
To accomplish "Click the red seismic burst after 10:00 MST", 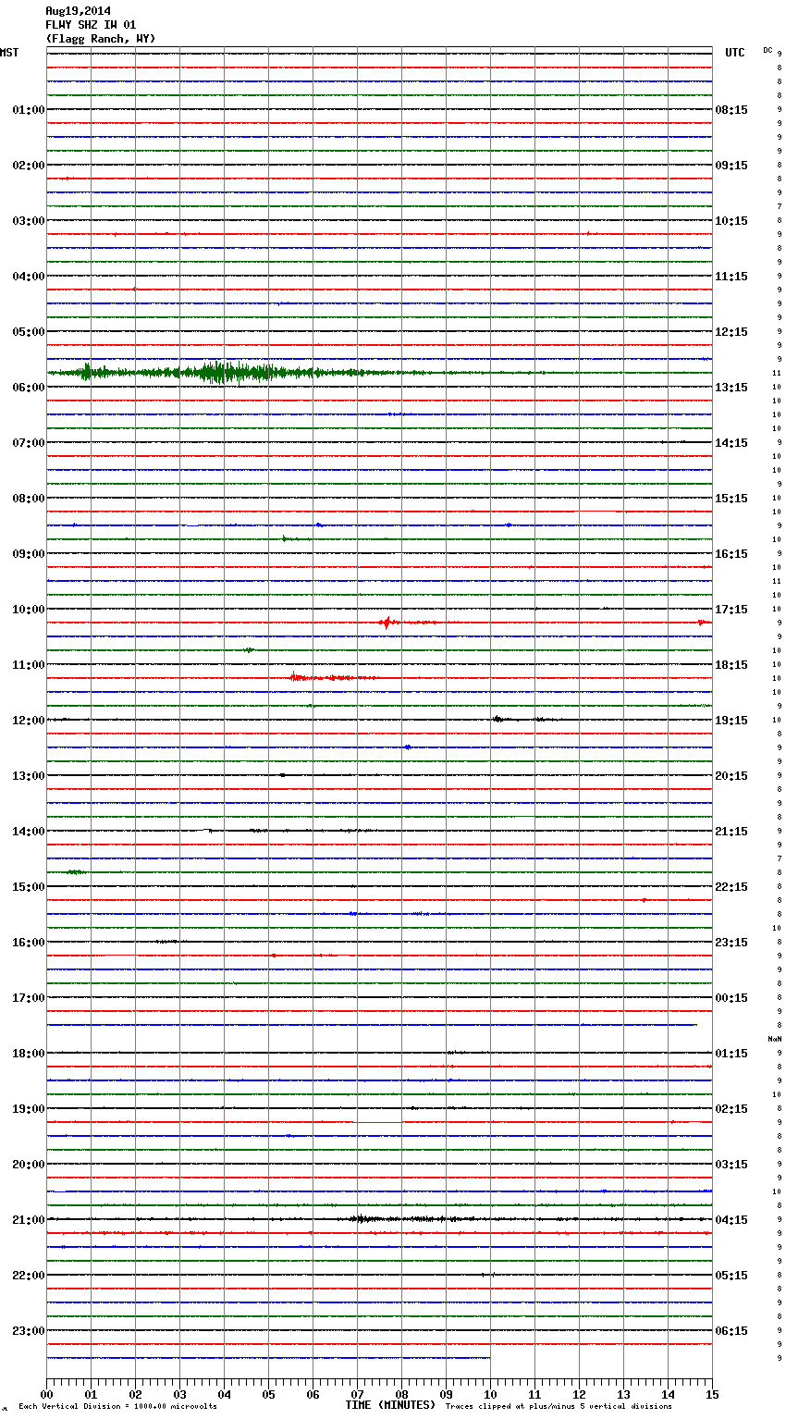I will tap(387, 623).
